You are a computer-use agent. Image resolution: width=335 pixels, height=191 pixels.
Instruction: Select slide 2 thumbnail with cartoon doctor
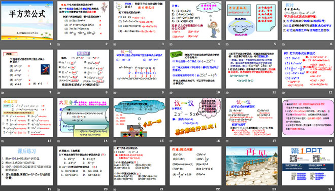click(83, 20)
